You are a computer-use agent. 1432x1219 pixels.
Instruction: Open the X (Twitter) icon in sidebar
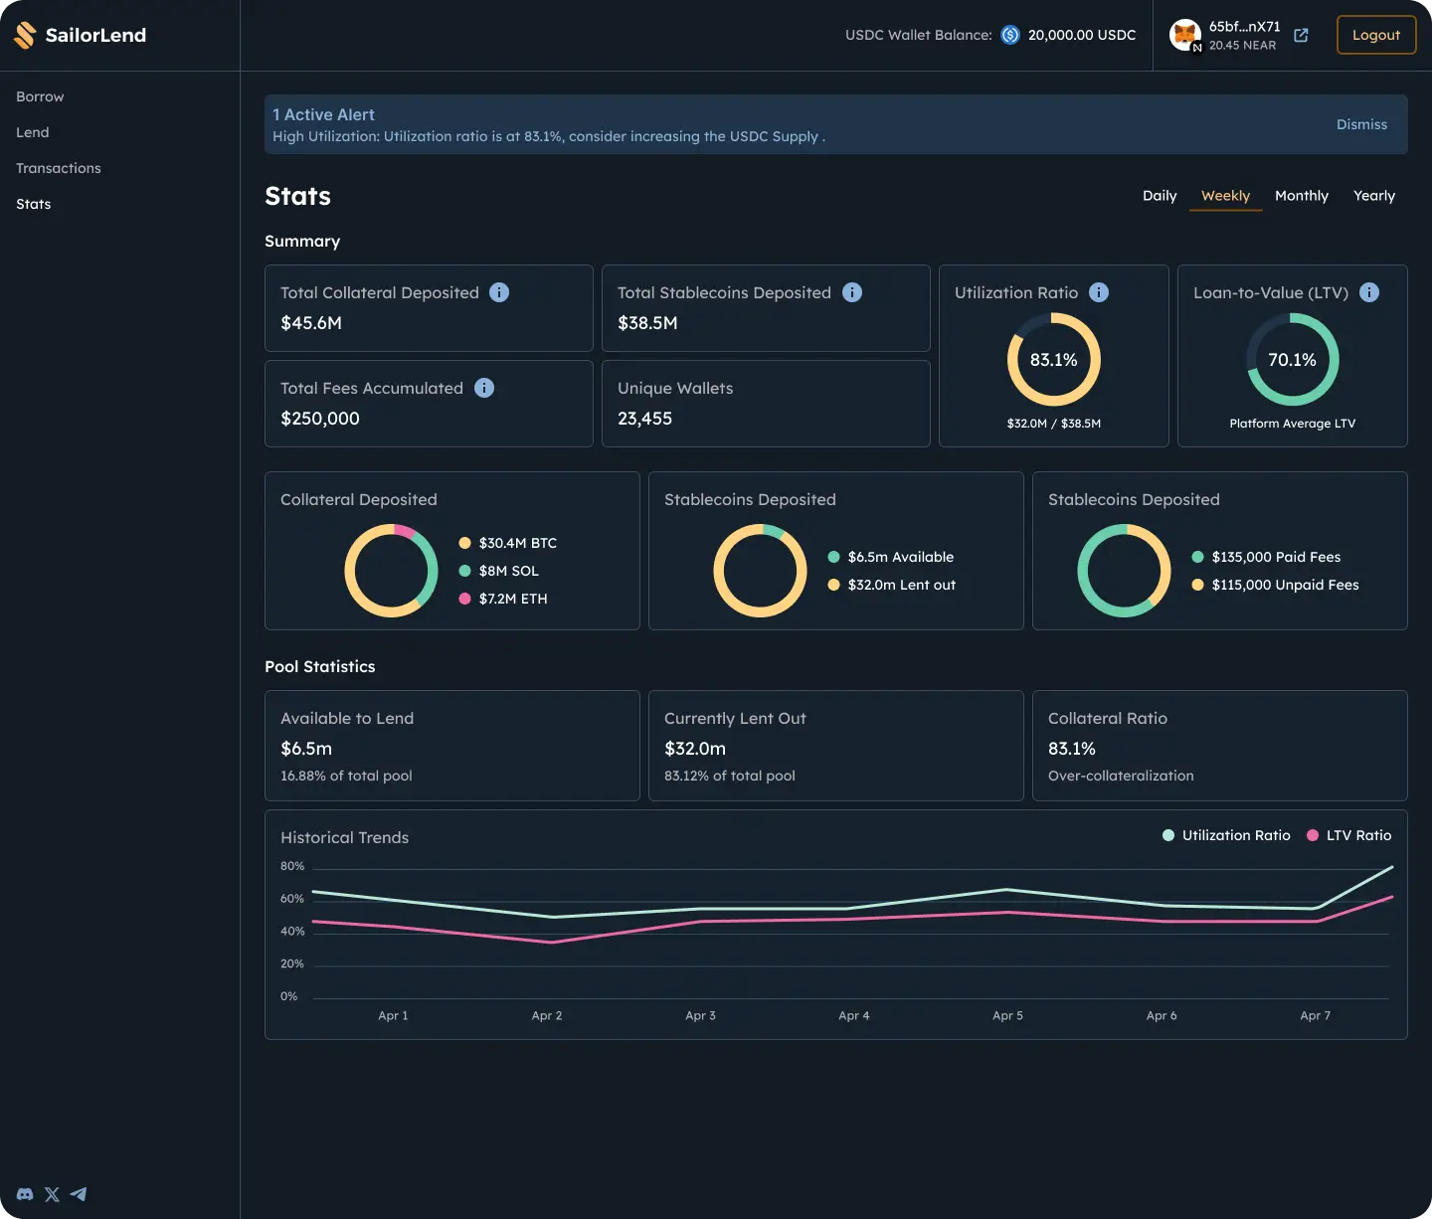tap(52, 1194)
